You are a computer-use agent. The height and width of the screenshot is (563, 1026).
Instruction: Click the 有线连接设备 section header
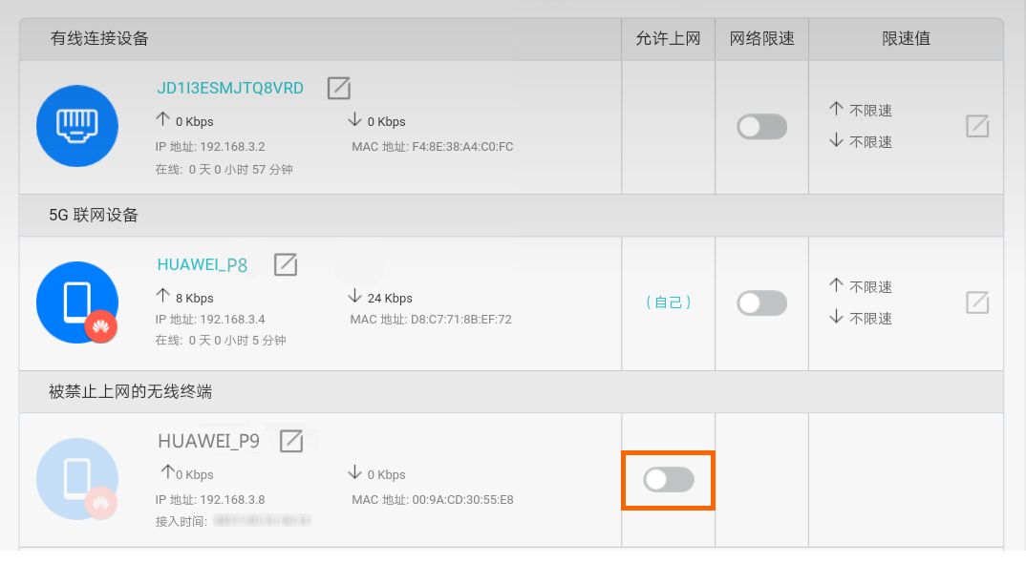point(99,38)
